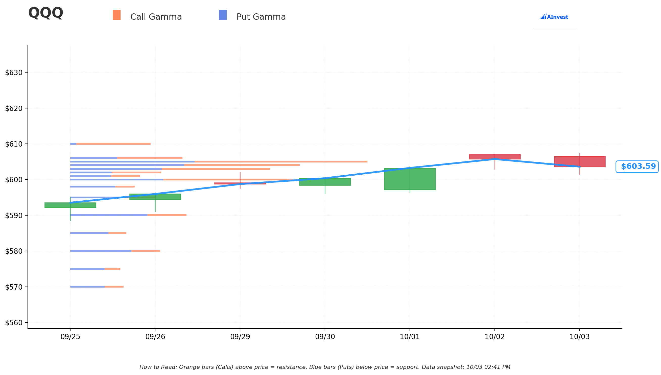Click the $580 price axis label
Image resolution: width=661 pixels, height=375 pixels.
click(x=14, y=251)
